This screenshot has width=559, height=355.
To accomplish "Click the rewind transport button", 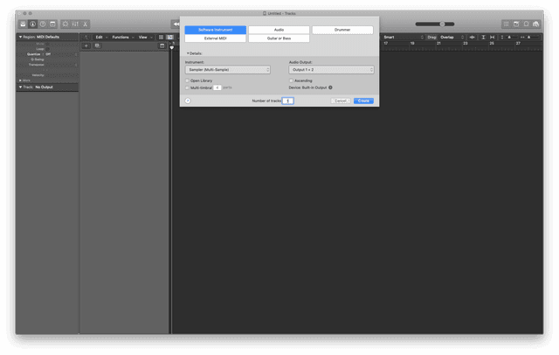I will click(176, 24).
